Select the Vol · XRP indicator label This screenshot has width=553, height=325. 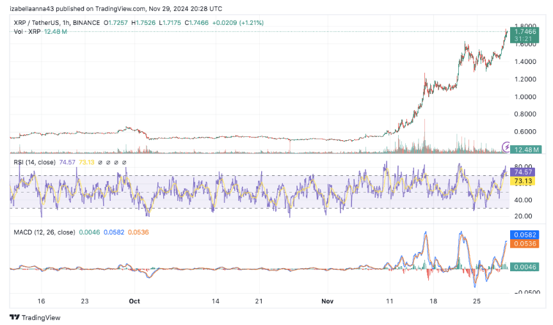27,32
